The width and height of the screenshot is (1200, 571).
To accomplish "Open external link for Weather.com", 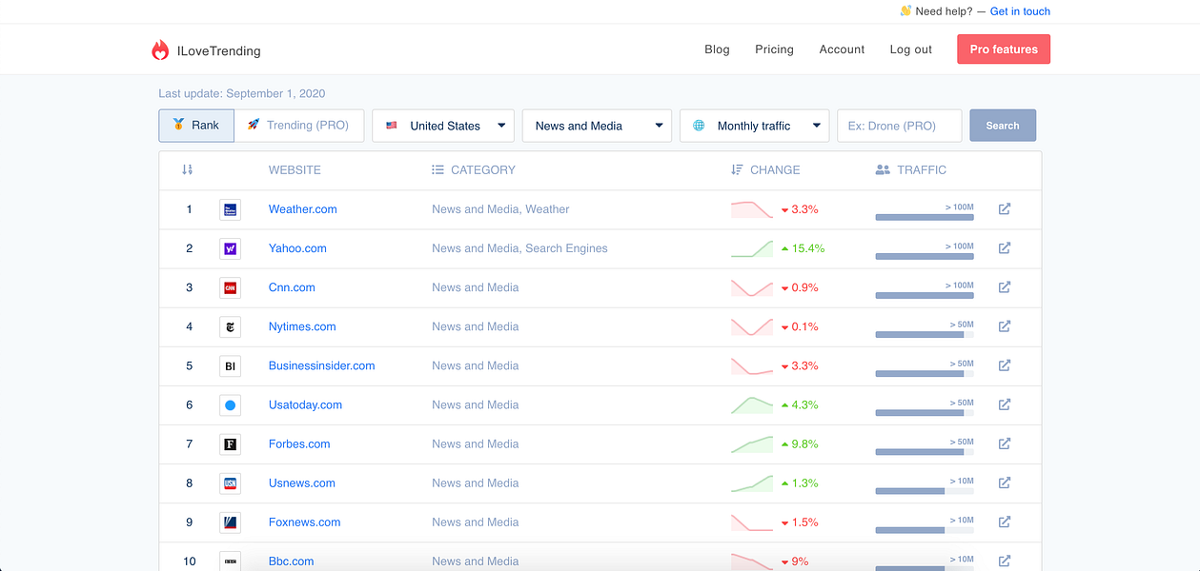I will tap(1005, 208).
